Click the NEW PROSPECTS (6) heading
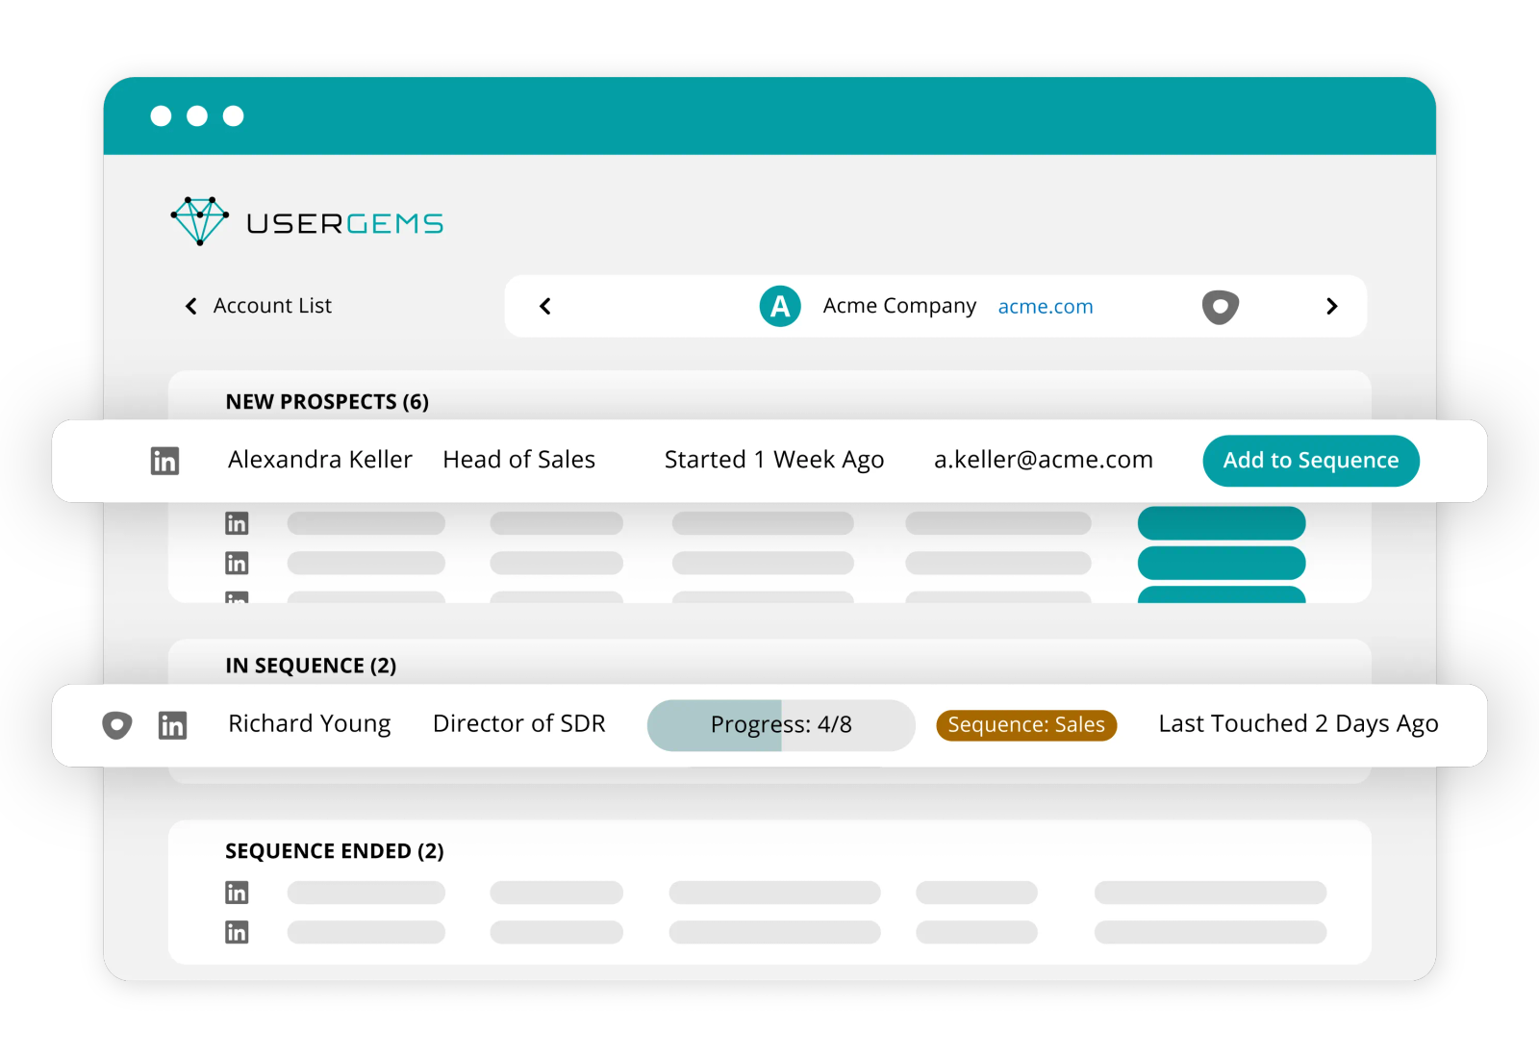 click(327, 402)
